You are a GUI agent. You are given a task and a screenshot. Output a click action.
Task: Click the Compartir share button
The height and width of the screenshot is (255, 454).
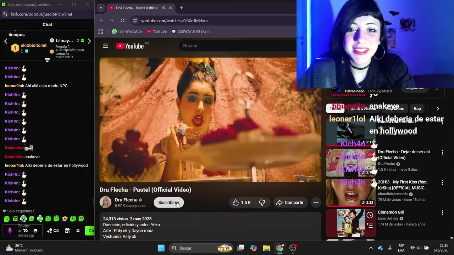(x=290, y=203)
